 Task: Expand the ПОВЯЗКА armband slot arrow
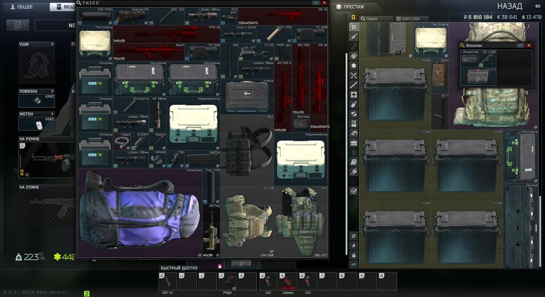[52, 91]
